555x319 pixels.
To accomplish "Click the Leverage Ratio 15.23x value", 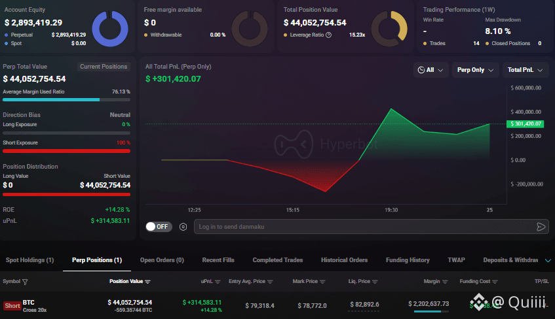I will coord(356,35).
